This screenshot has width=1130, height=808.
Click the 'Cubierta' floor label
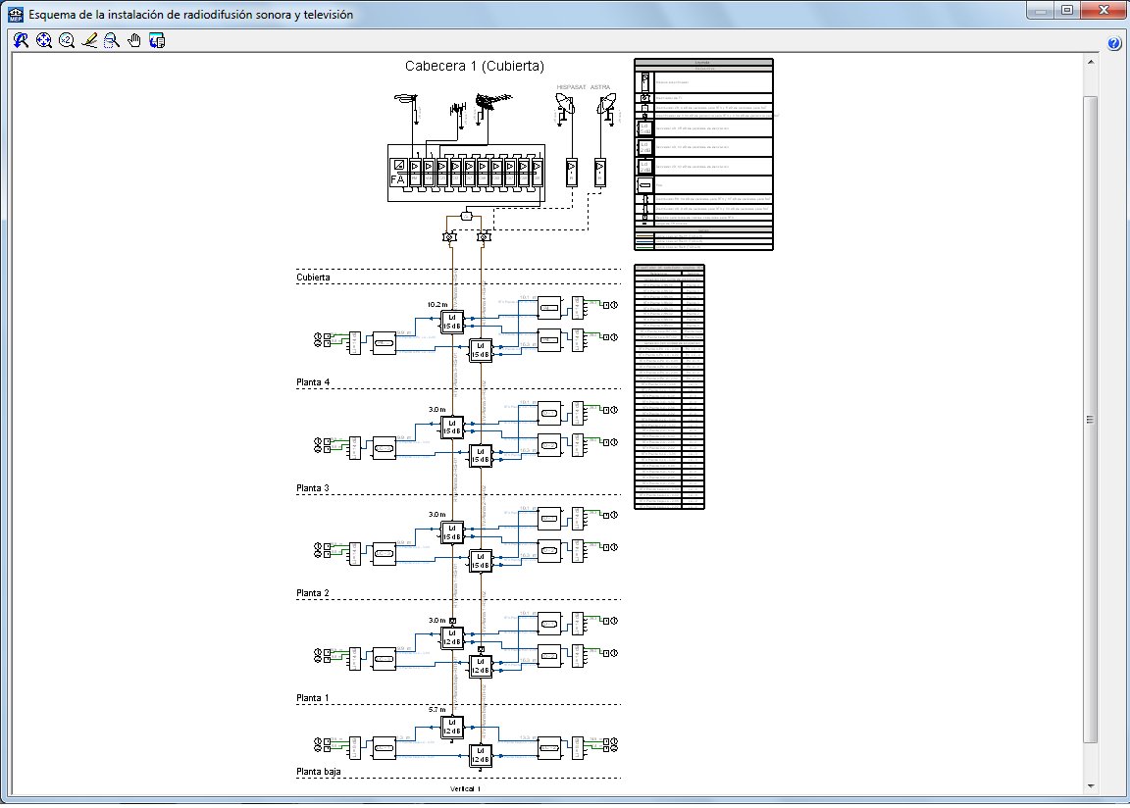[x=314, y=278]
